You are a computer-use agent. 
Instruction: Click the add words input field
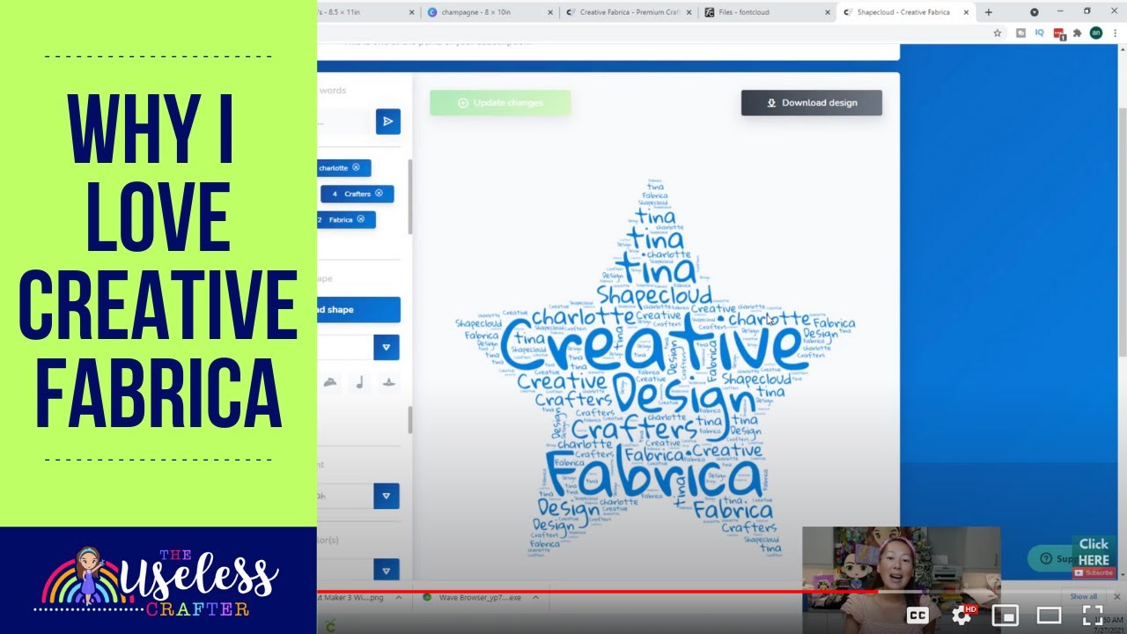pyautogui.click(x=345, y=122)
